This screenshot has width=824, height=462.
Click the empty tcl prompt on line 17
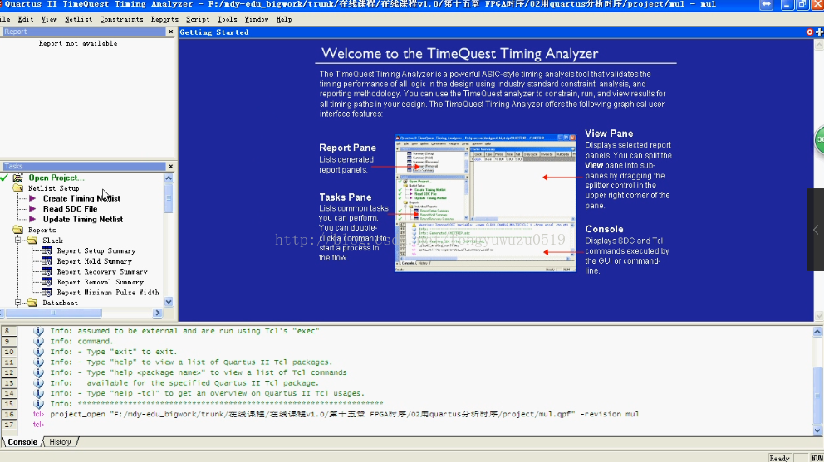38,424
